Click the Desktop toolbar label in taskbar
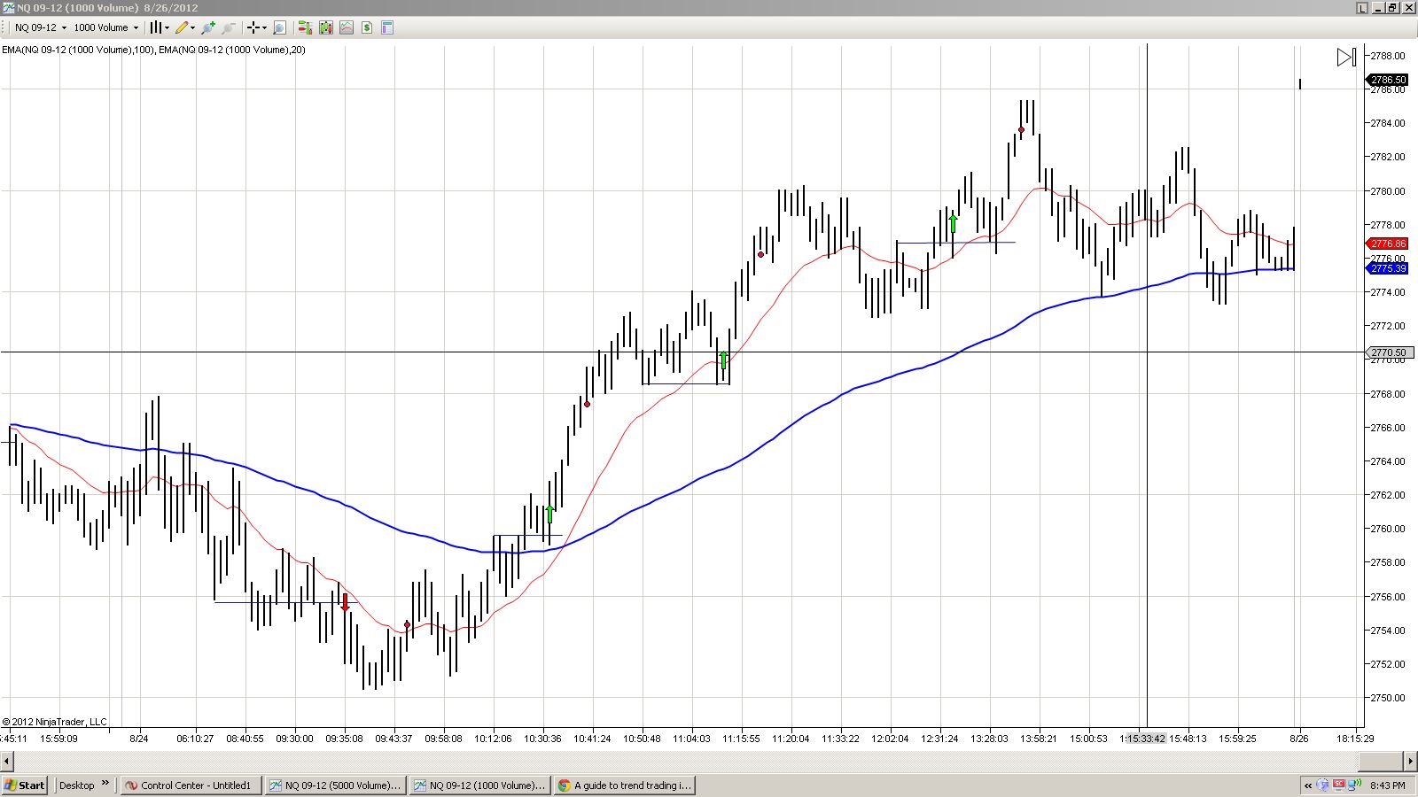The width and height of the screenshot is (1418, 797). 76,785
